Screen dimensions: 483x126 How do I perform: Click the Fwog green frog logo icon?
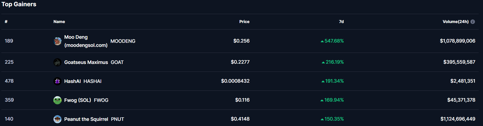click(57, 100)
